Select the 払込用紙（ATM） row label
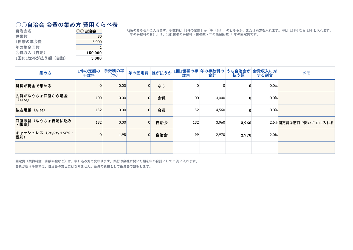Viewport: 353px width, 250px height. coord(45,110)
